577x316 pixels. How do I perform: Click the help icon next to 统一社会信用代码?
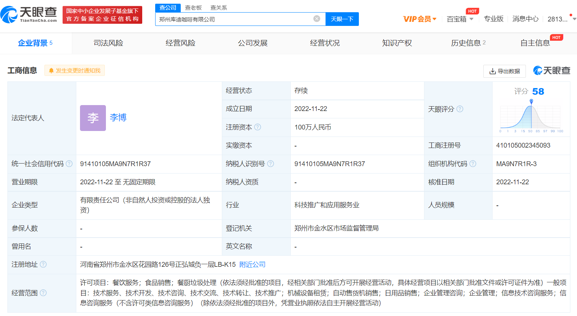(x=69, y=164)
